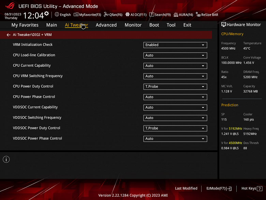Viewport: 266px width, 200px height.
Task: Switch to EzMode(F7) label
Action: coord(216,188)
